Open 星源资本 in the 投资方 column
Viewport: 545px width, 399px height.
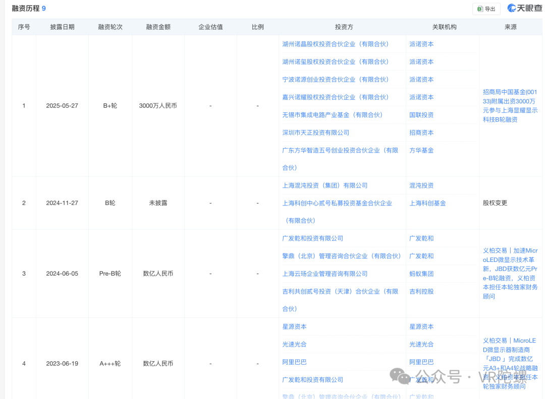pyautogui.click(x=294, y=327)
